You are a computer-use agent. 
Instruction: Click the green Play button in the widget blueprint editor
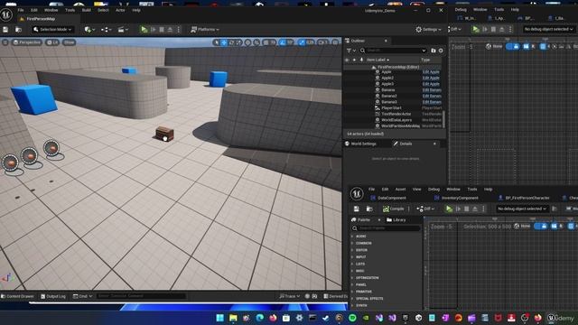pyautogui.click(x=449, y=209)
